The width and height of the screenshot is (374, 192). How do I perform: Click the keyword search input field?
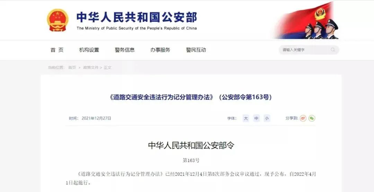click(309, 50)
